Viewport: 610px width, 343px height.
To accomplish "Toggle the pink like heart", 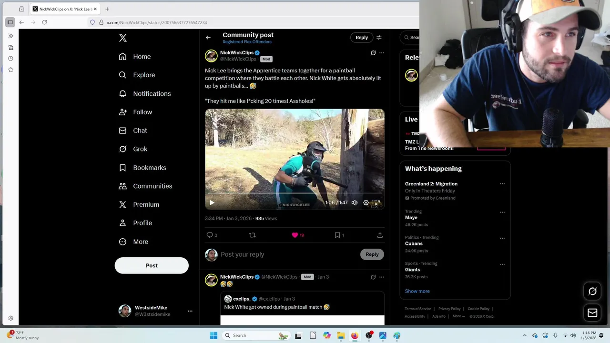I will [295, 235].
